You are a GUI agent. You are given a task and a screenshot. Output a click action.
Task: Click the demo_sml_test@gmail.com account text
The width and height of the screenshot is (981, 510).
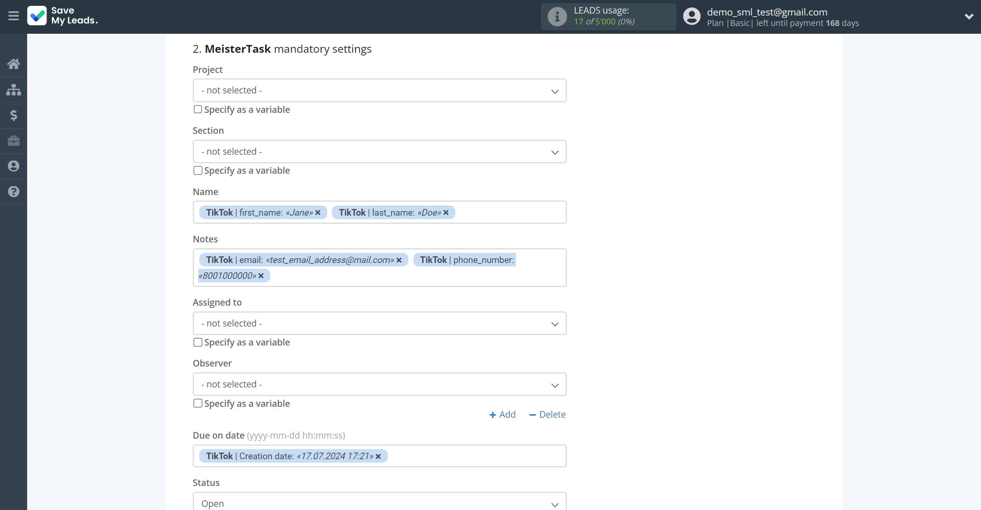click(767, 12)
